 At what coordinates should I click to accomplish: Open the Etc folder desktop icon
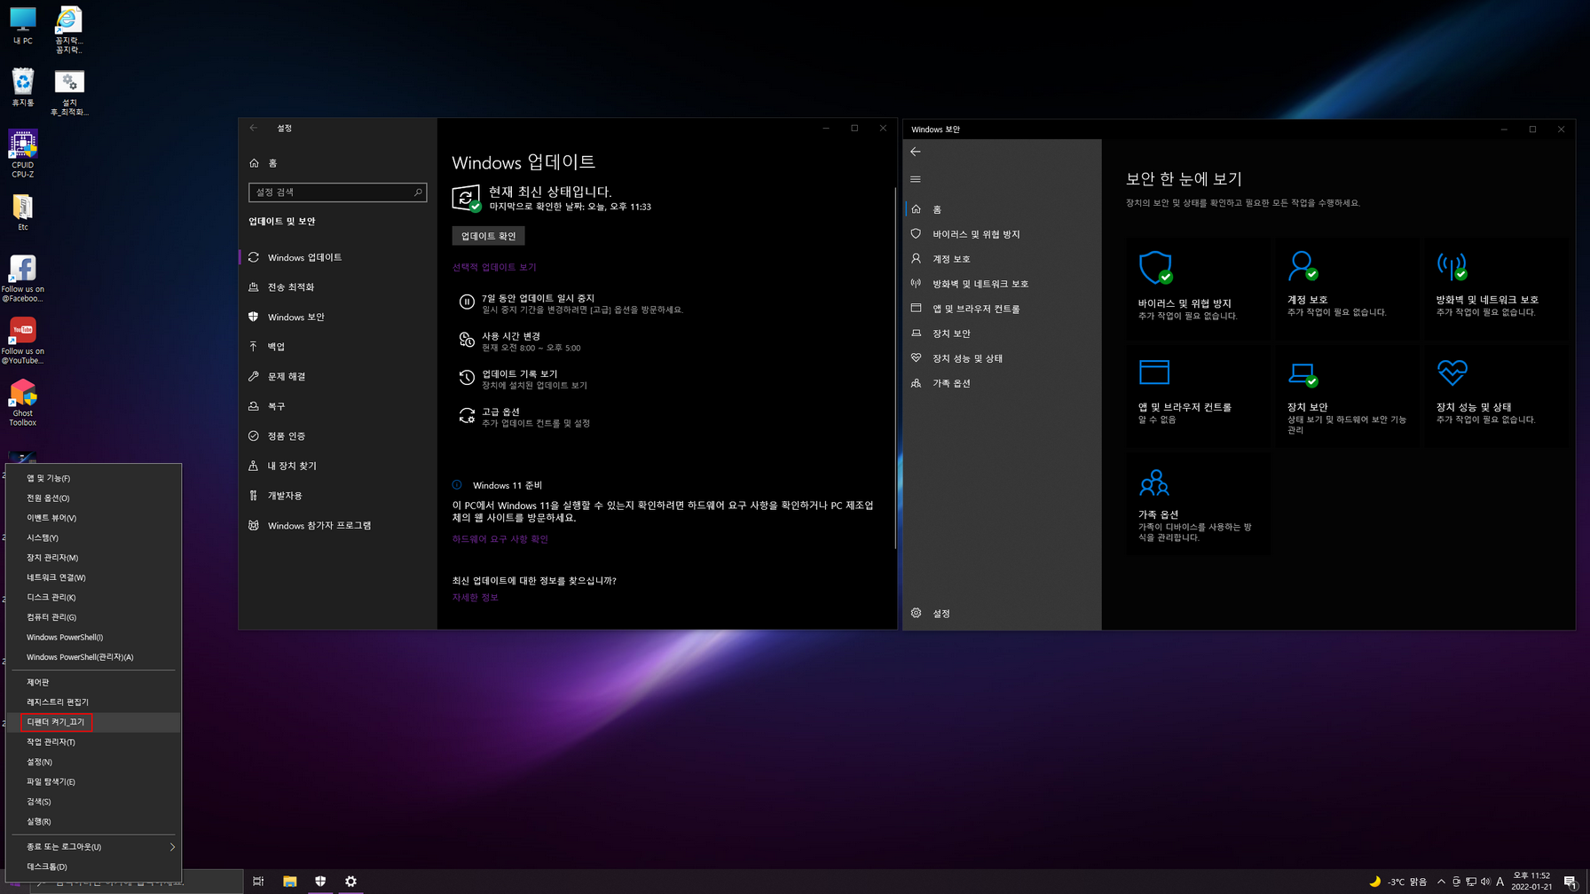[x=22, y=213]
